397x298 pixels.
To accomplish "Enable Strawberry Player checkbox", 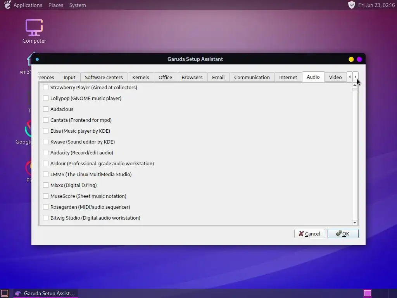I will (46, 87).
